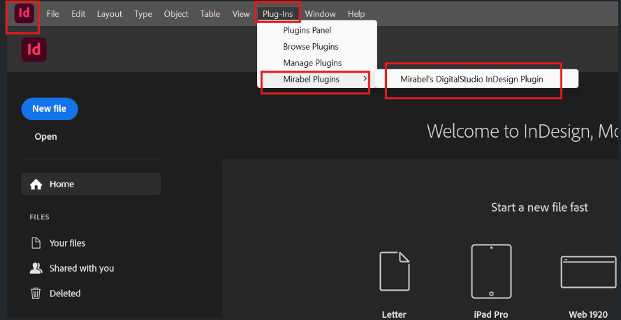Click the Deleted trash can icon
Viewport: 621px width, 320px height.
36,293
